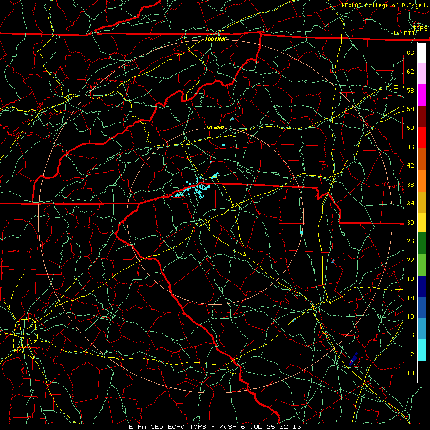Image resolution: width=430 pixels, height=430 pixels.
Task: Click the "100 NMI" range ring label
Action: pyautogui.click(x=215, y=39)
